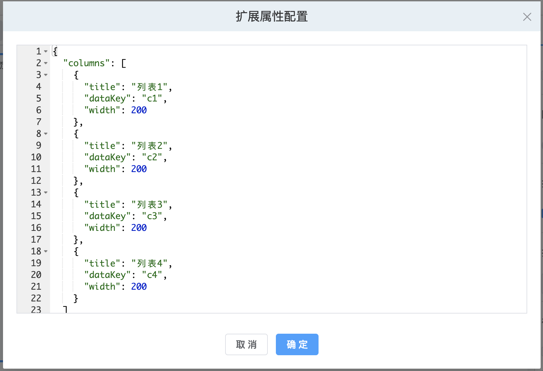Click the width value 200 on line 6
This screenshot has height=371, width=543.
click(139, 110)
